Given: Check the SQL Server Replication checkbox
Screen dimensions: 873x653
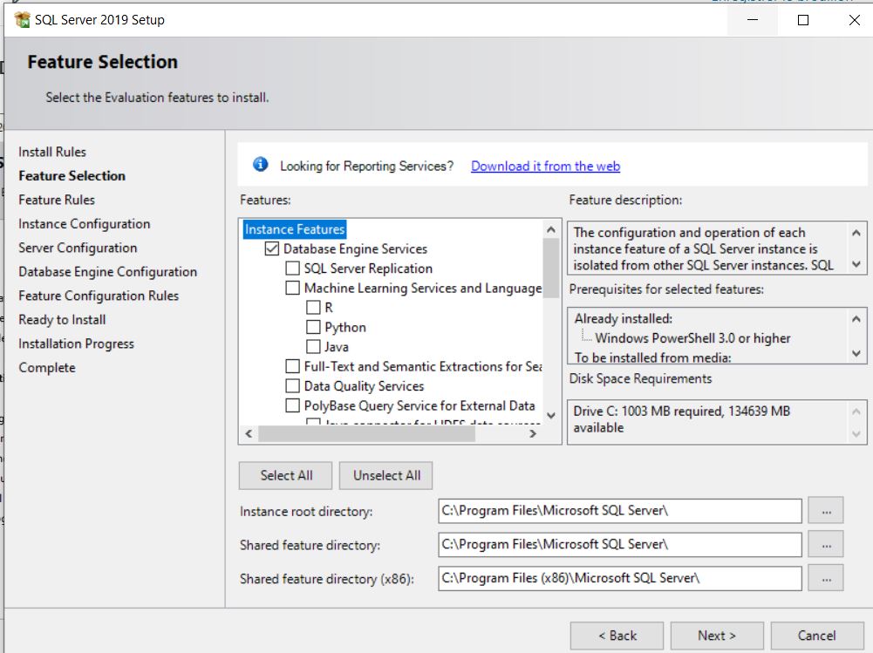Looking at the screenshot, I should click(292, 269).
